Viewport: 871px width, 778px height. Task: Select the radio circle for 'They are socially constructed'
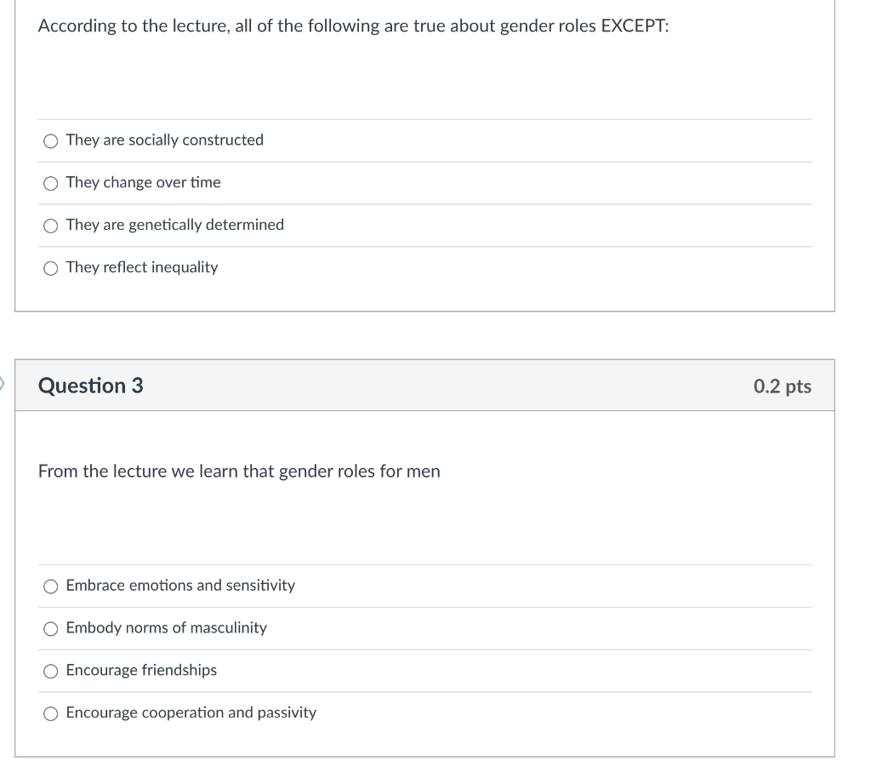[50, 141]
